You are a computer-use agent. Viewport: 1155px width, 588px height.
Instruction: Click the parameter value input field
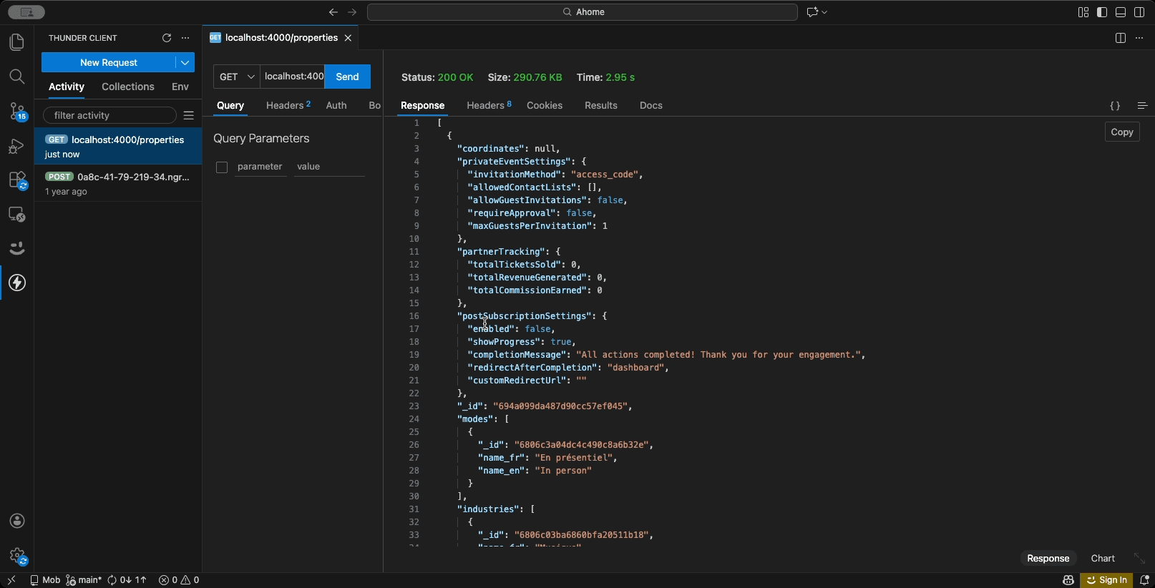pyautogui.click(x=330, y=167)
